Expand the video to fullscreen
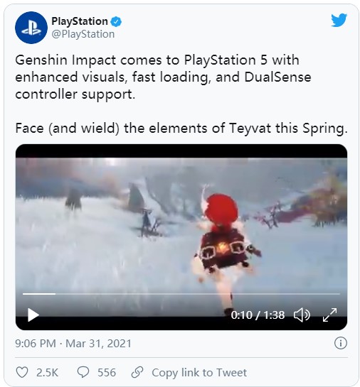This screenshot has width=360, height=387. (329, 315)
